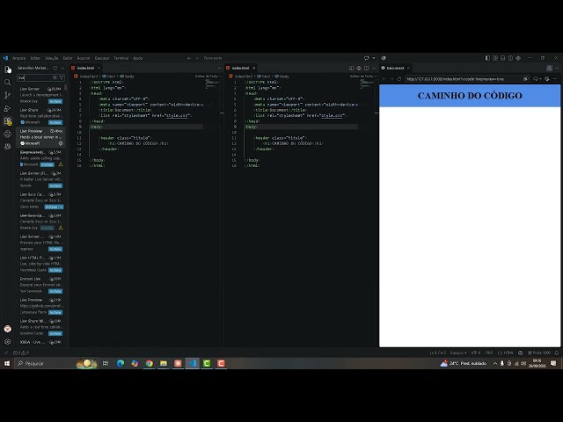Go back in the Live Preview browser
This screenshot has height=422, width=563.
coord(384,78)
